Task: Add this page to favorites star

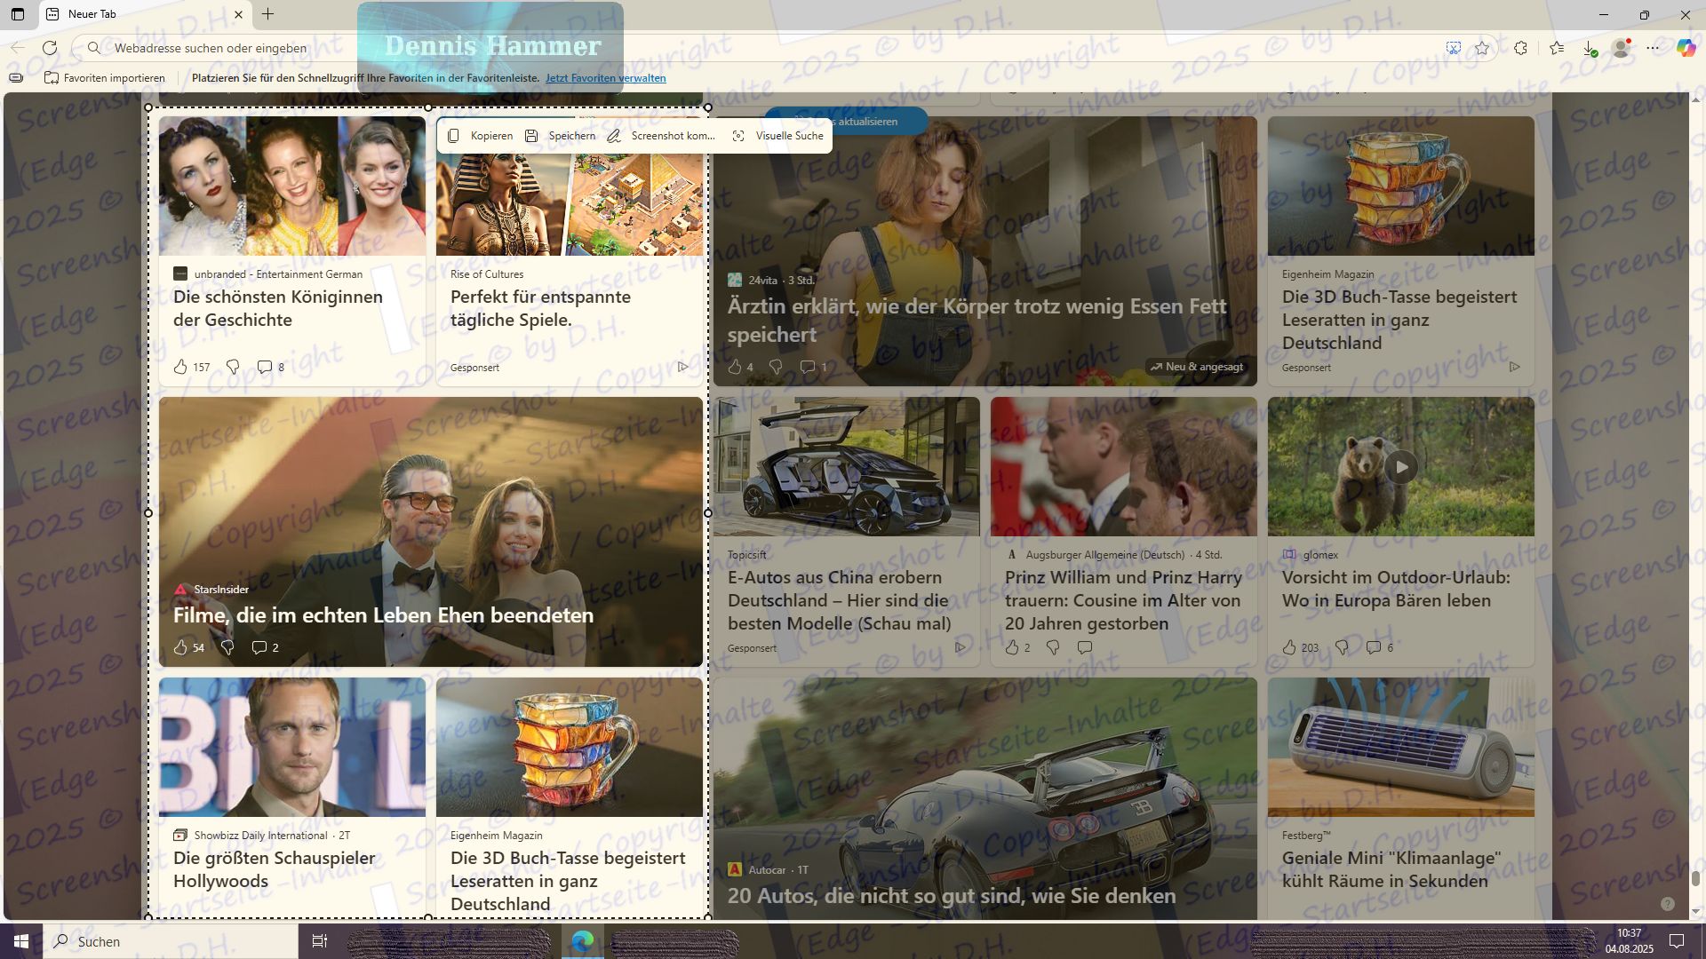Action: (1482, 48)
